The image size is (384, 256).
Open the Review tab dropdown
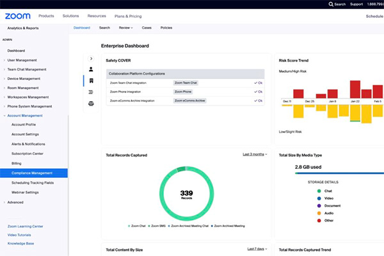tap(125, 28)
